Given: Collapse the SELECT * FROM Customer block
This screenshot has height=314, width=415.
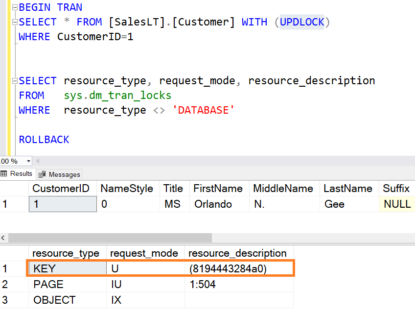Looking at the screenshot, I should point(15,22).
